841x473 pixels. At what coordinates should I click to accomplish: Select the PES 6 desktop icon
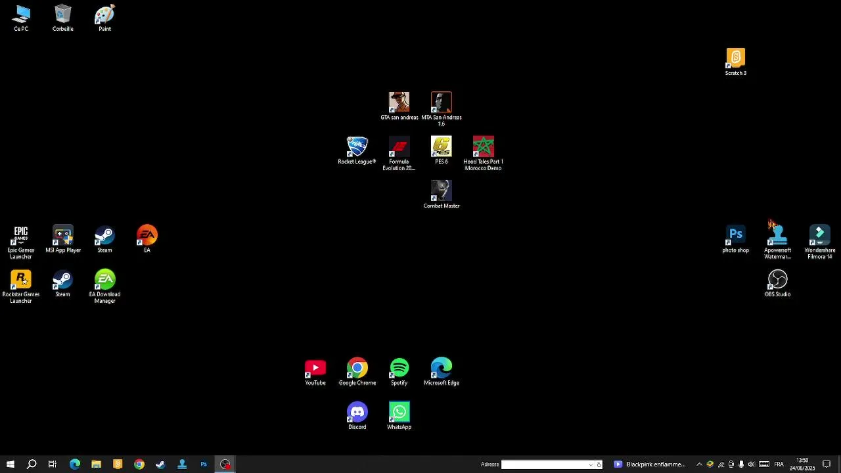tap(442, 150)
